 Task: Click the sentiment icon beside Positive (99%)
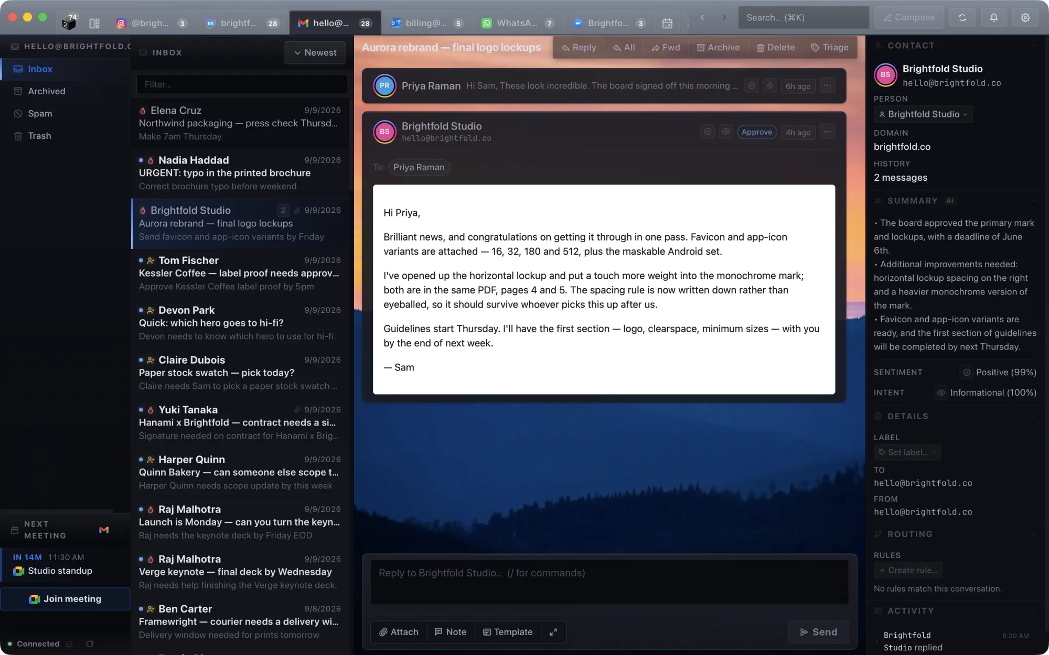966,372
